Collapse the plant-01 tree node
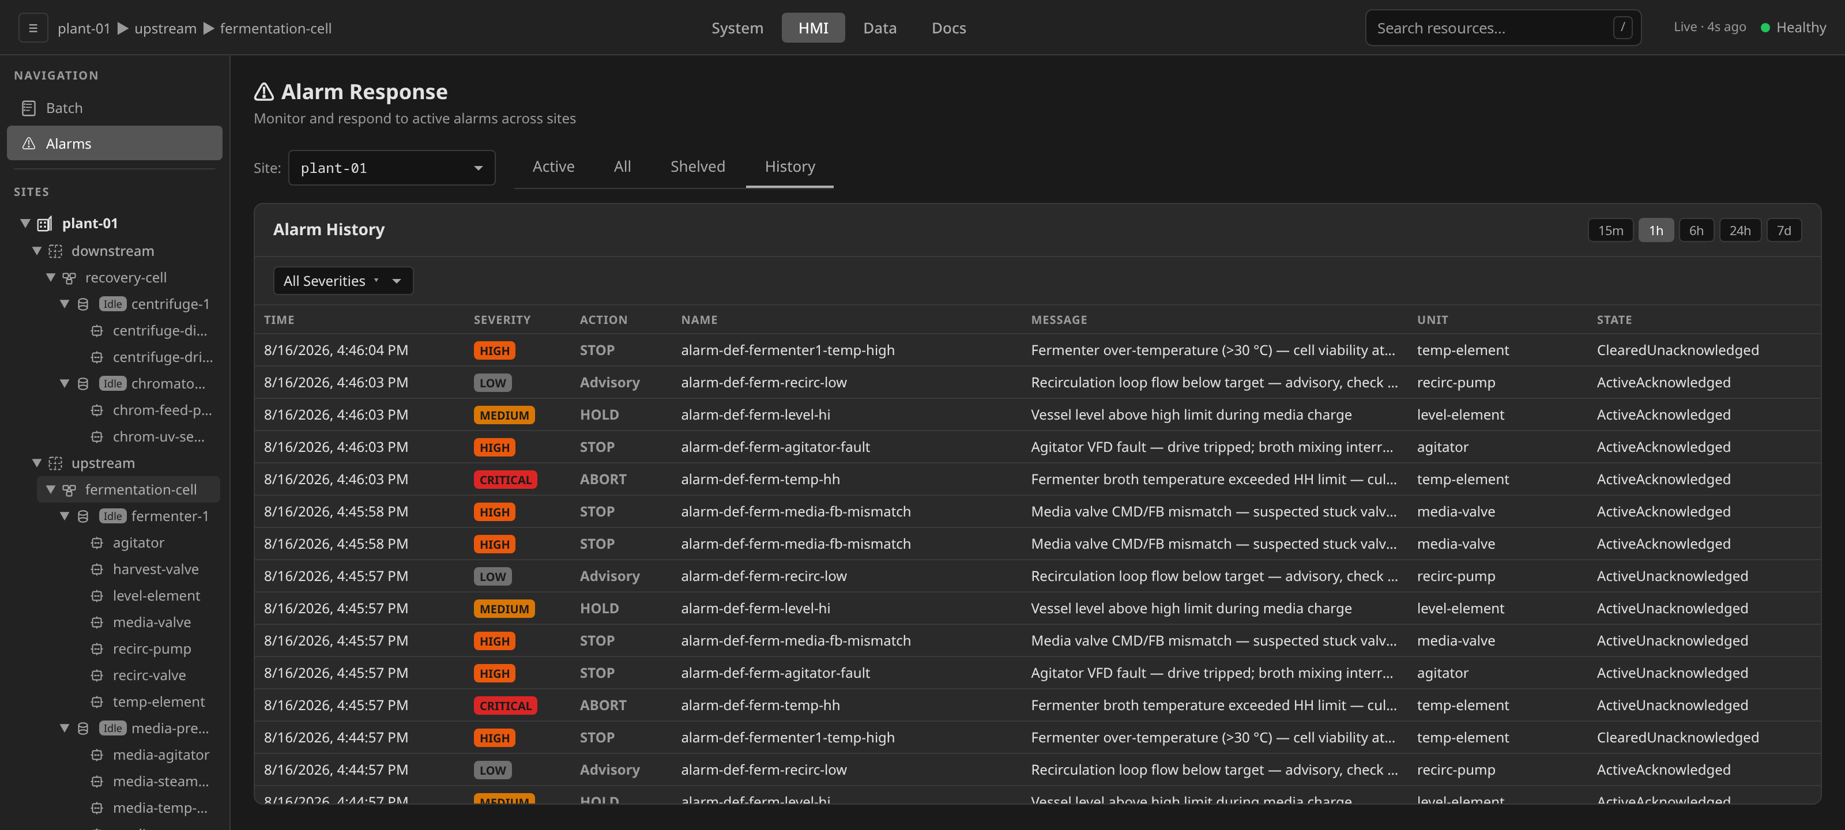 [25, 224]
